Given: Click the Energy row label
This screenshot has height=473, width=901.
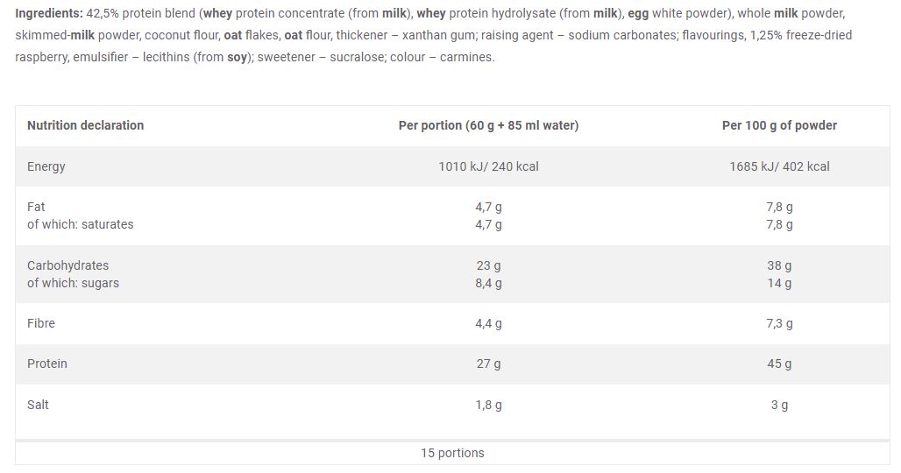Looking at the screenshot, I should [x=46, y=166].
